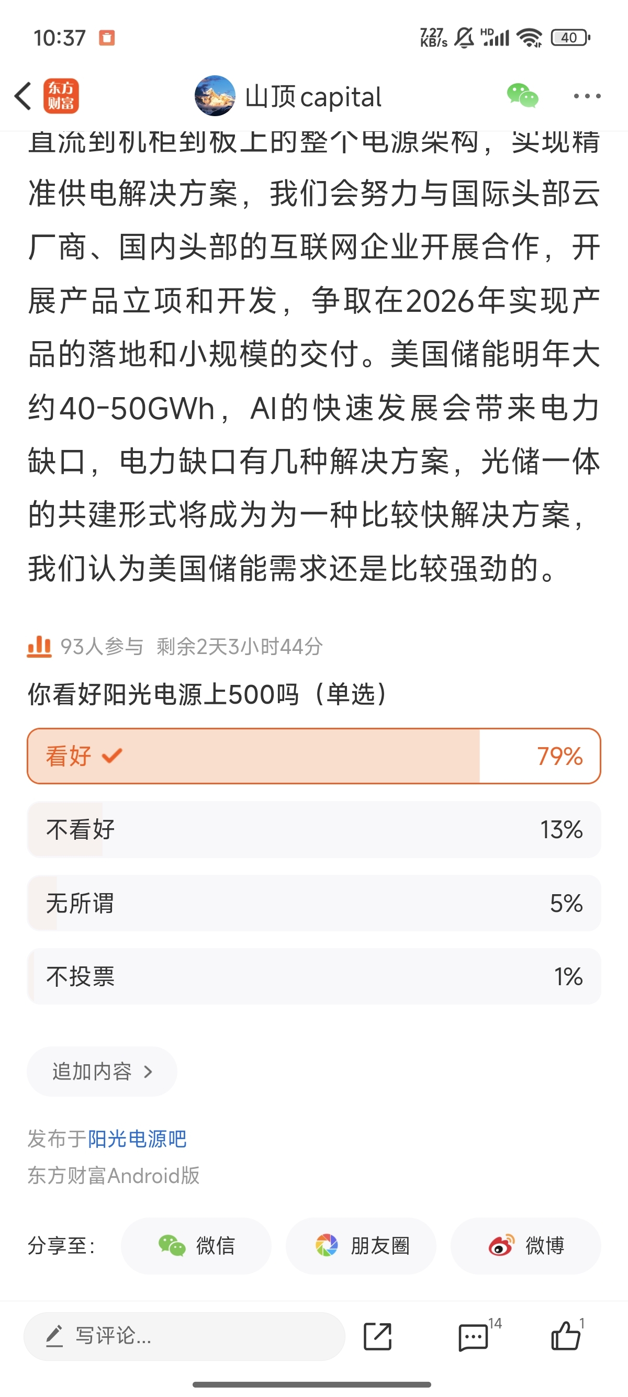Share to 朋友圈
This screenshot has width=628, height=1397.
coord(361,1246)
